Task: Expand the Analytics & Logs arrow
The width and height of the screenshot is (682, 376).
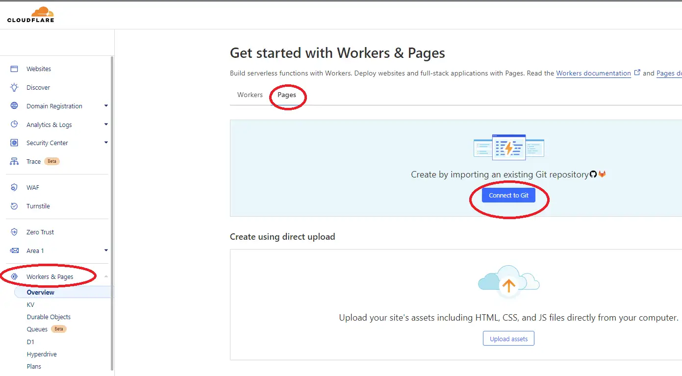Action: (106, 125)
